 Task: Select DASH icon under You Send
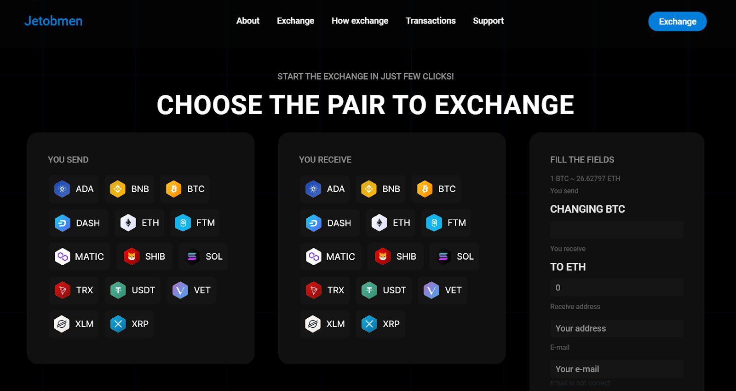click(62, 223)
